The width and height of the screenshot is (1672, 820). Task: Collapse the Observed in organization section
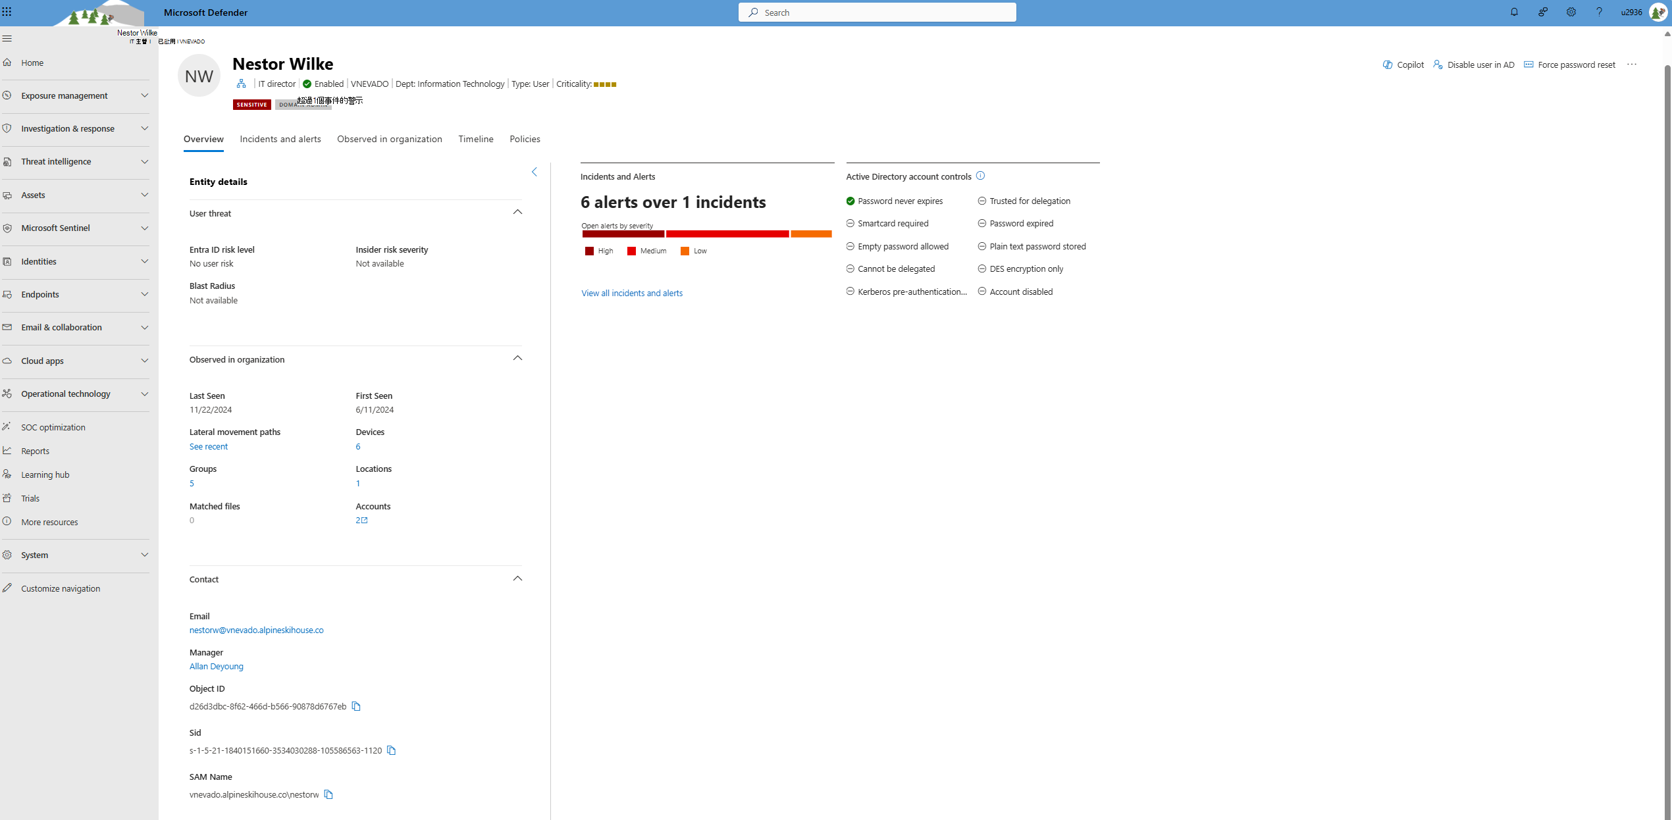(518, 358)
